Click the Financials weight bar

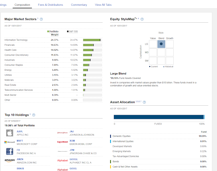click(93, 45)
